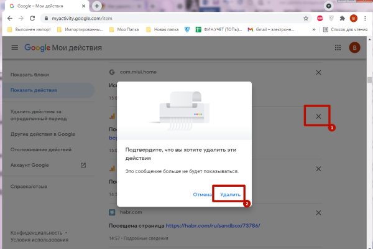Open Другие действия в Google

(x=43, y=134)
